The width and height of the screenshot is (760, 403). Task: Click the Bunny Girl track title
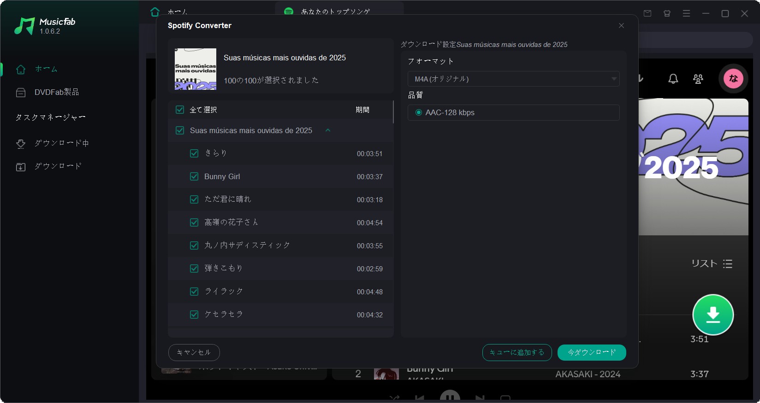click(x=222, y=176)
